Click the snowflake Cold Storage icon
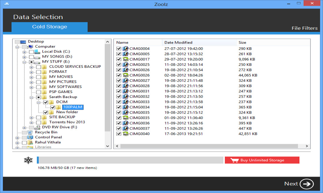 coord(28,160)
